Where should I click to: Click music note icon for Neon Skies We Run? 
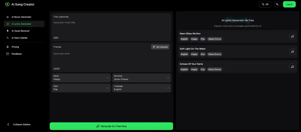point(292,36)
